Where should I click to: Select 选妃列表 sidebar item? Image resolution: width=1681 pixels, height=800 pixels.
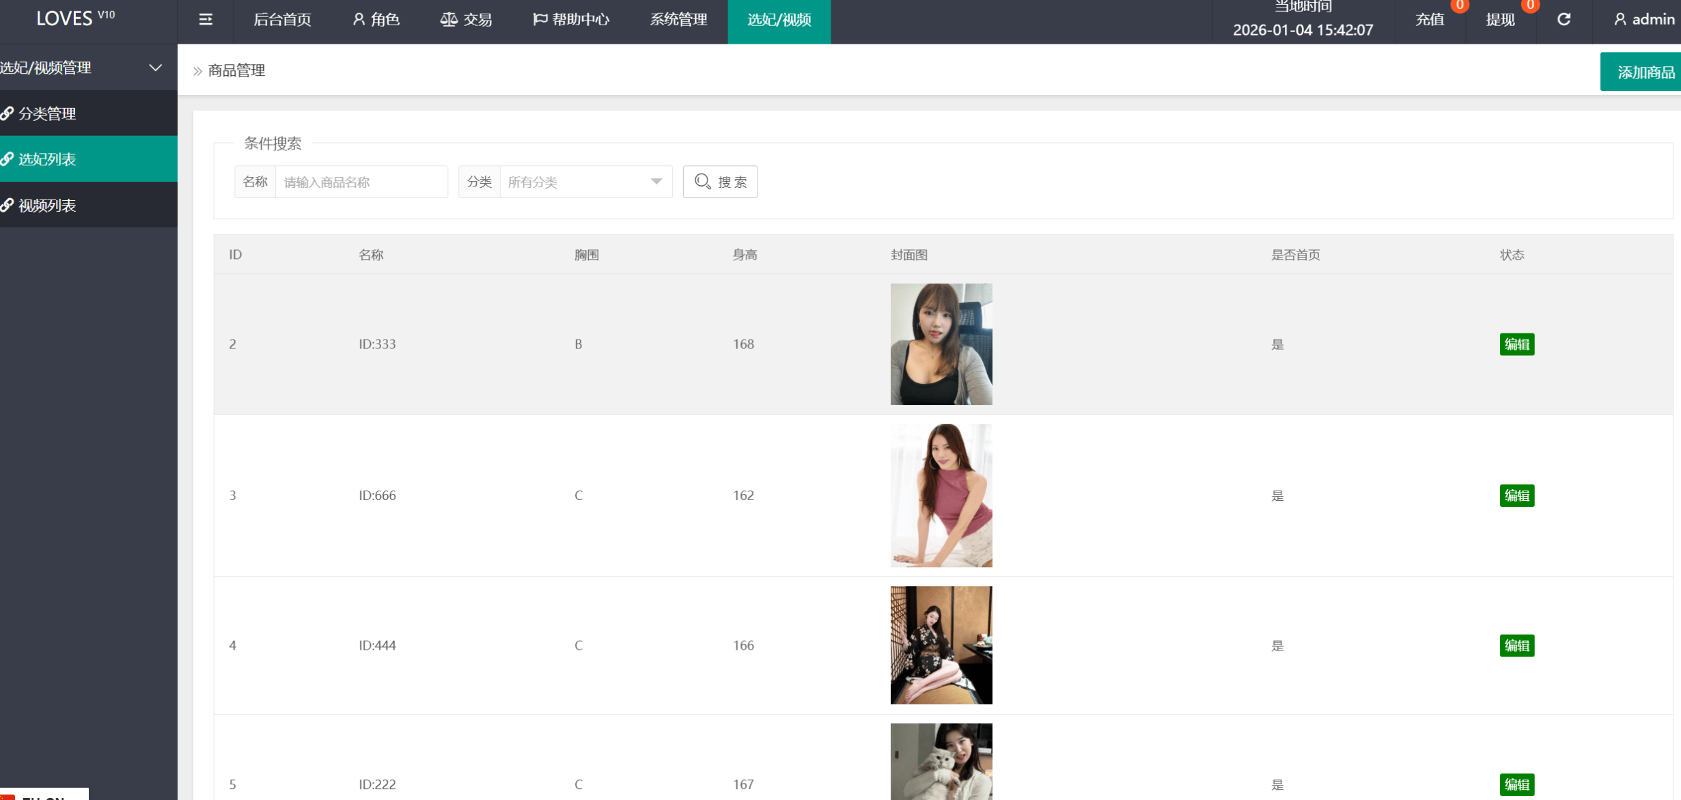point(47,159)
